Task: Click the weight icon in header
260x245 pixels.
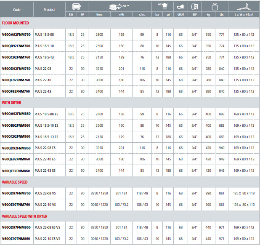Action: click(x=215, y=7)
